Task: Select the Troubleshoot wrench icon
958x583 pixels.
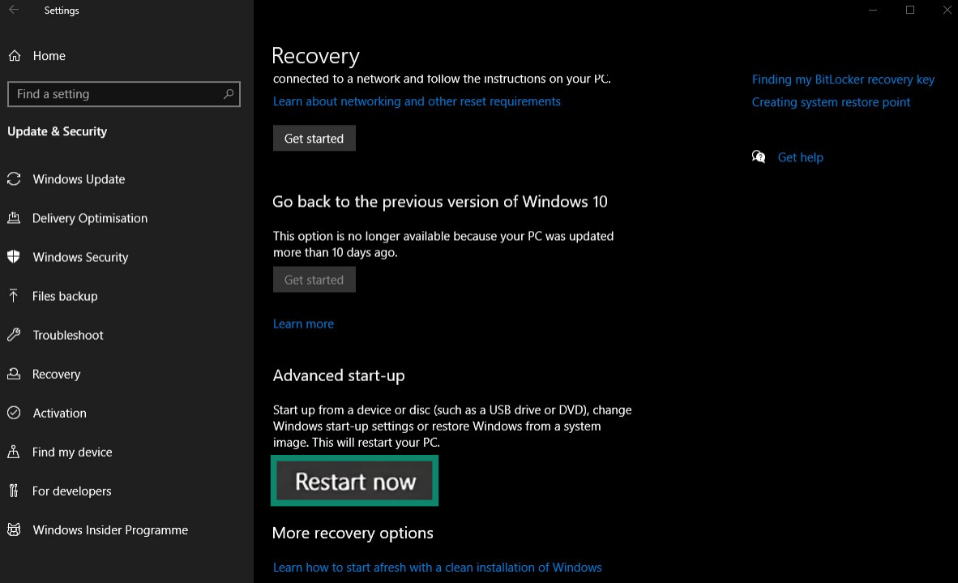Action: pos(15,335)
